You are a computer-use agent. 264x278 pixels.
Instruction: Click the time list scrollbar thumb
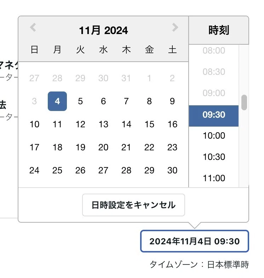244,102
